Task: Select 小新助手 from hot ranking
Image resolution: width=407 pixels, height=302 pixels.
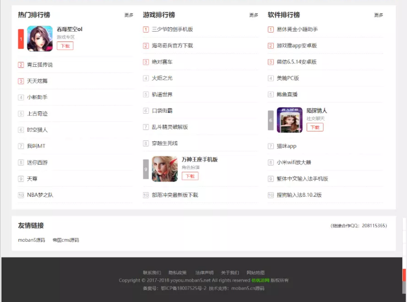Action: pos(37,97)
